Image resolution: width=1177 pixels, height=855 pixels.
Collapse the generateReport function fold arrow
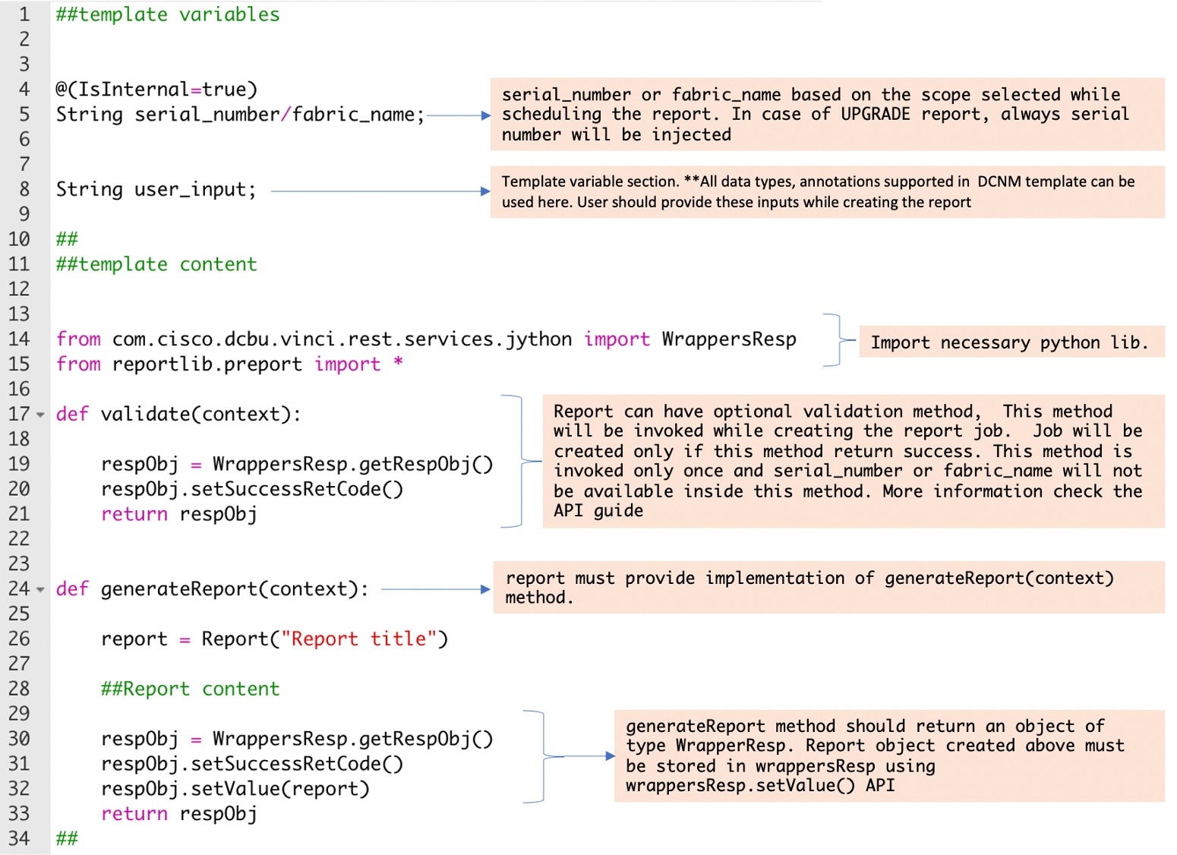tap(39, 590)
